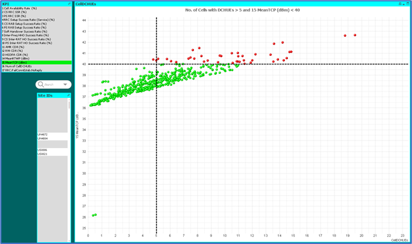Select '7 Soft Handover Success Ratio (%)'
Image resolution: width=412 pixels, height=244 pixels.
coord(36,32)
